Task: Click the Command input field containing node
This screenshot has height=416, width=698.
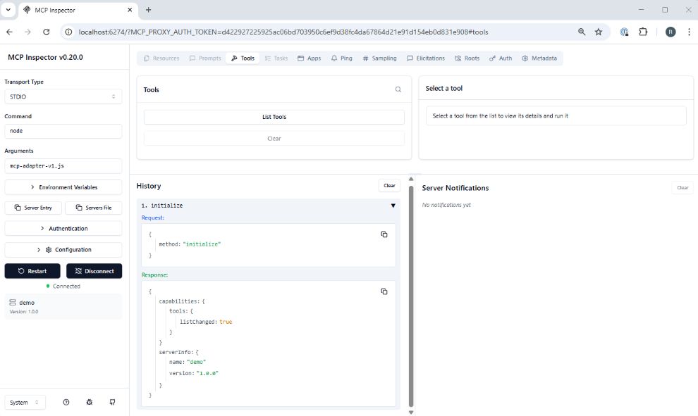Action: 63,131
